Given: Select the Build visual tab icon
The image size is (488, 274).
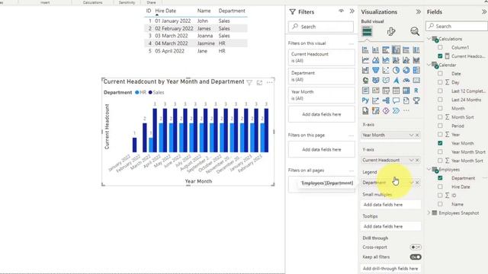Looking at the screenshot, I should click(367, 31).
